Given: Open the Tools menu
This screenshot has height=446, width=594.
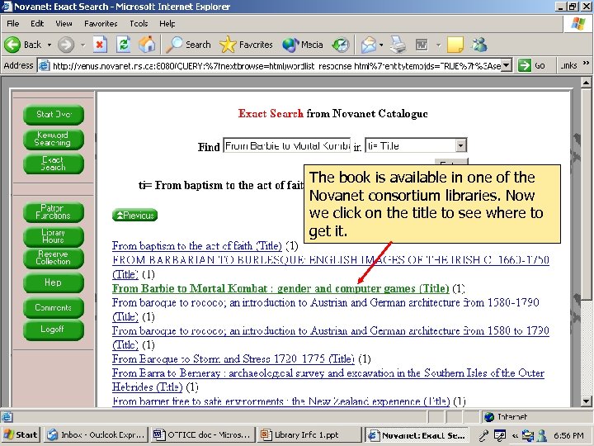Looking at the screenshot, I should [139, 23].
